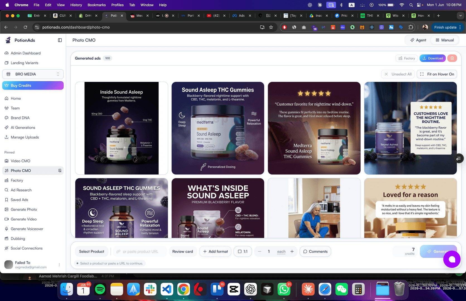The image size is (466, 301).
Task: Bookmark this page with star icon
Action: point(271,27)
